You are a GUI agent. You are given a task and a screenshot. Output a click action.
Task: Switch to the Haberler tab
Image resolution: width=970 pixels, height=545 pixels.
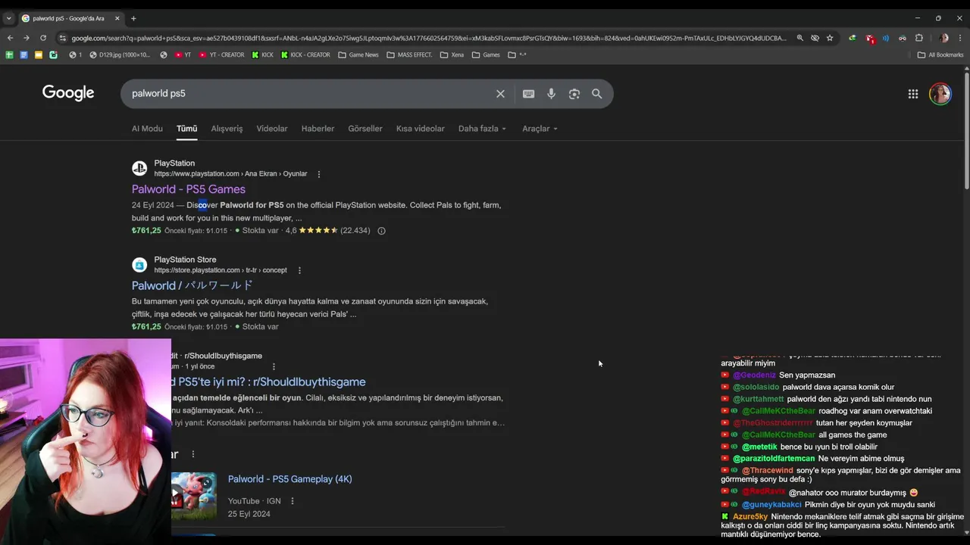(x=318, y=129)
